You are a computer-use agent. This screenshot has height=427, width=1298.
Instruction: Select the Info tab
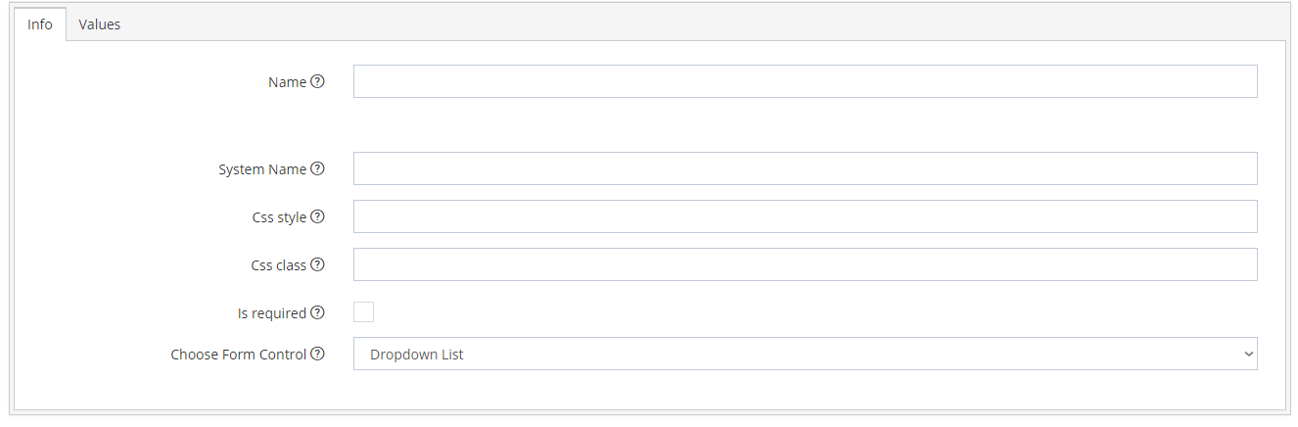tap(40, 24)
